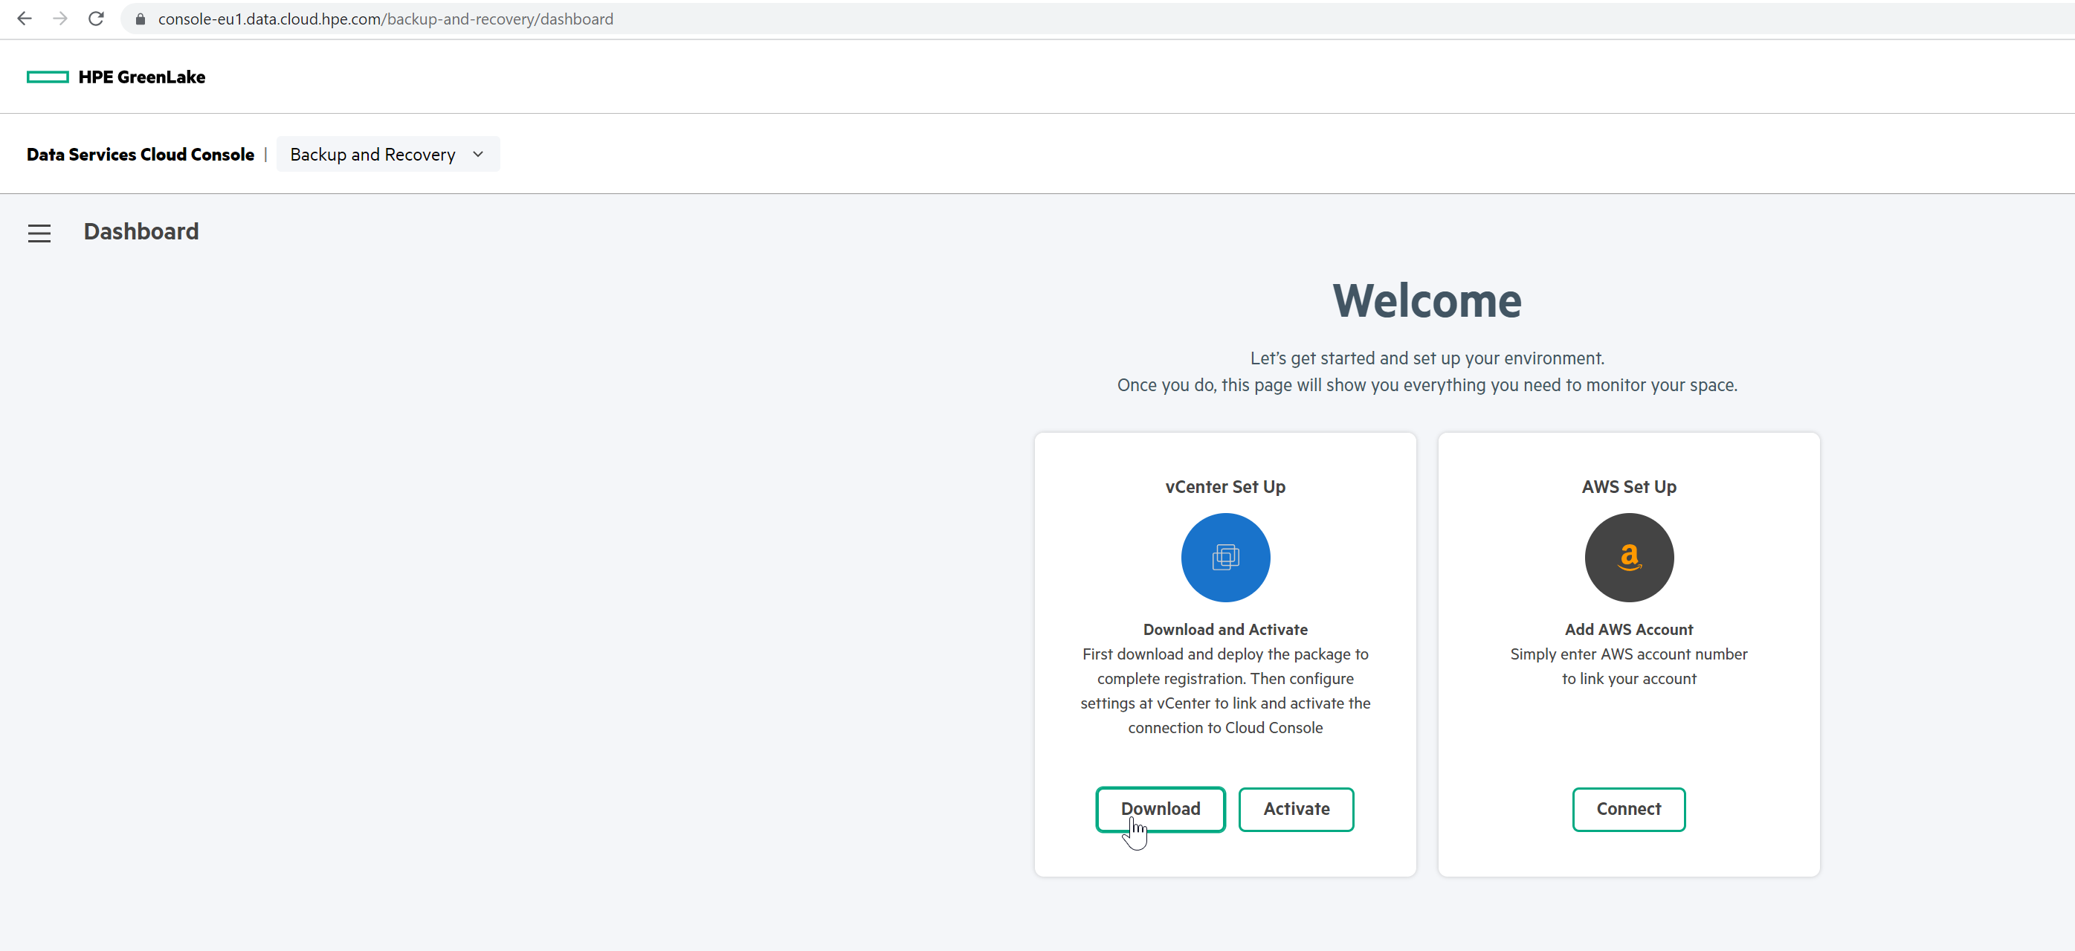Click the HPE GreenLake green logo
2075x951 pixels.
48,77
